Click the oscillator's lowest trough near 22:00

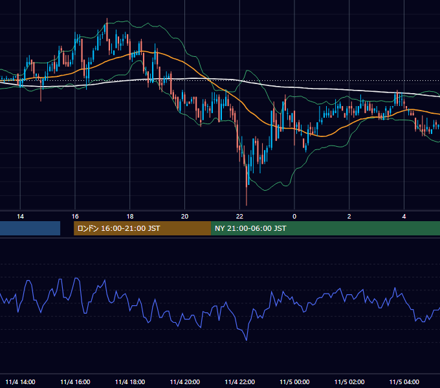[x=247, y=339]
